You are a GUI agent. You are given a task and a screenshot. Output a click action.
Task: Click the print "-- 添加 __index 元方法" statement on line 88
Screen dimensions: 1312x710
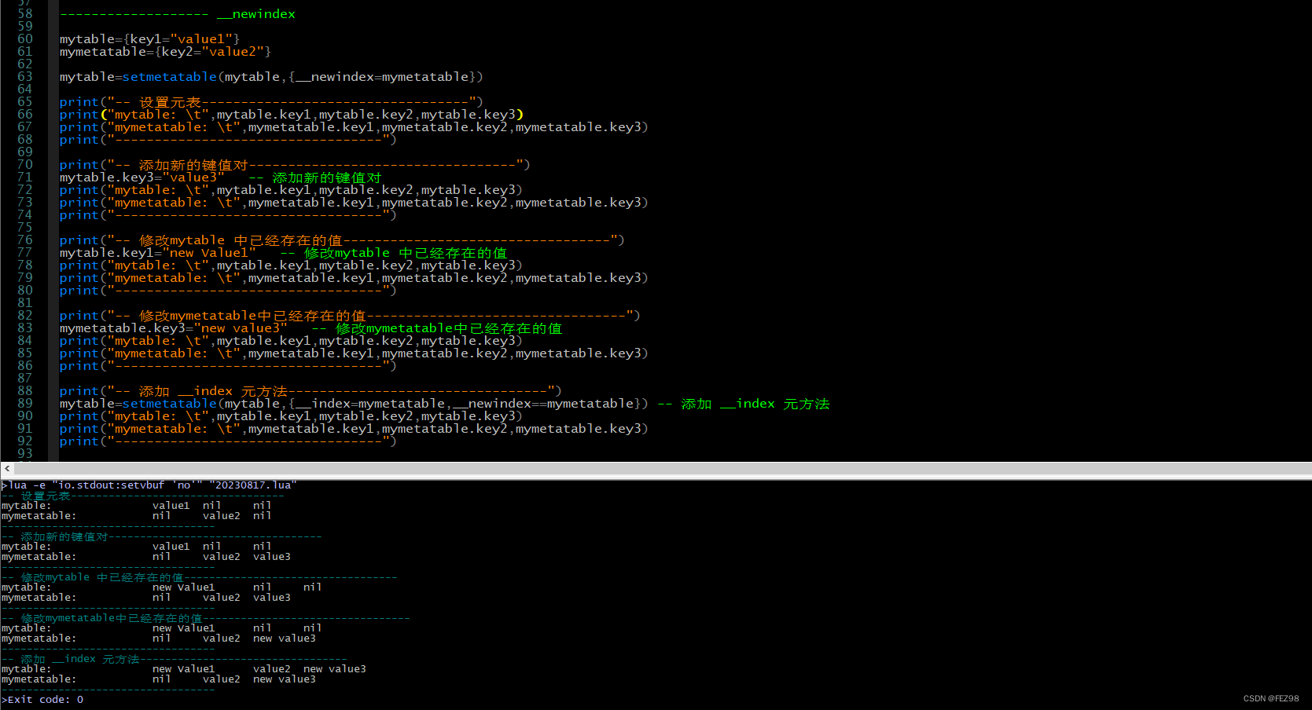coord(311,391)
